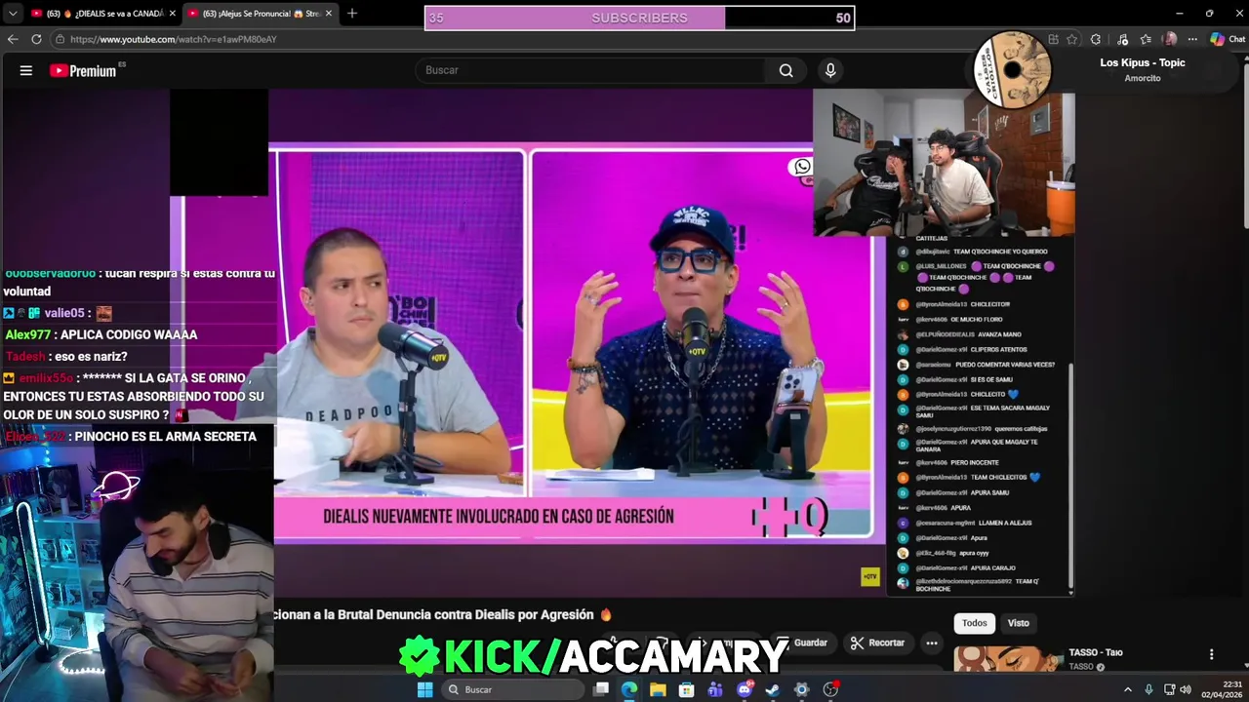
Task: Open options menu for TASSO - Taio video
Action: point(1211,654)
